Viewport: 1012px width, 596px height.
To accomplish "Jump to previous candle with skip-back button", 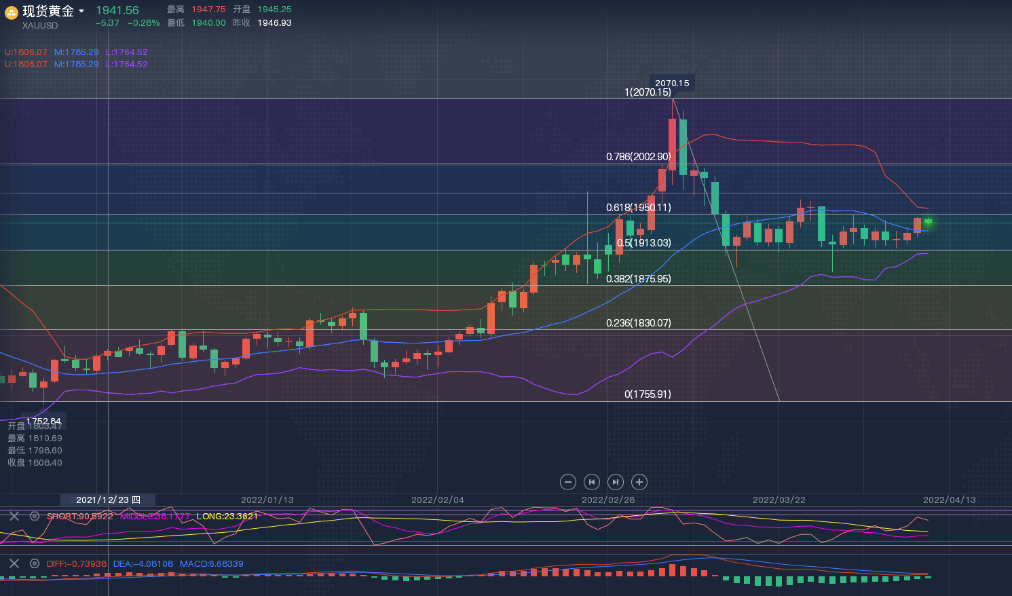I will click(x=592, y=482).
